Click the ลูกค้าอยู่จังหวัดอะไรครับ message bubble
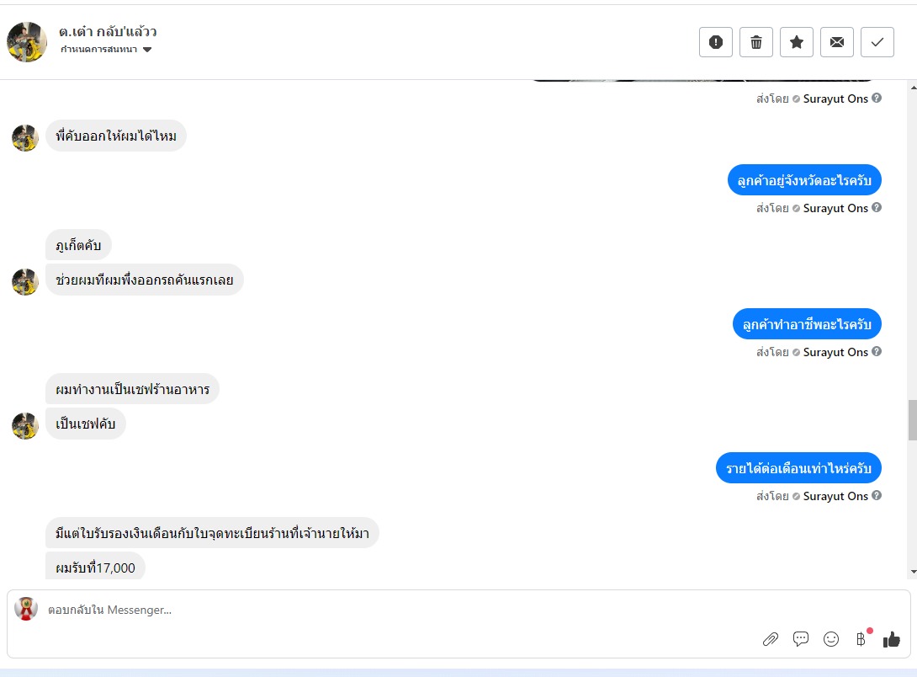The height and width of the screenshot is (677, 917). point(804,180)
